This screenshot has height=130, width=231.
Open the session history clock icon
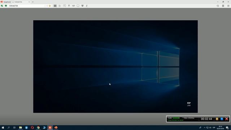click(218, 6)
